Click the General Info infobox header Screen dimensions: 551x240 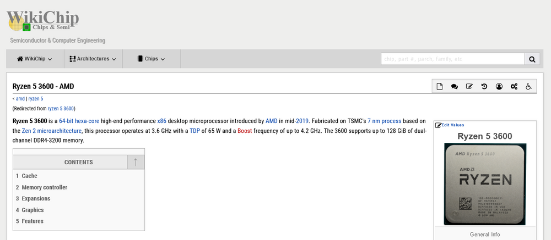485,235
